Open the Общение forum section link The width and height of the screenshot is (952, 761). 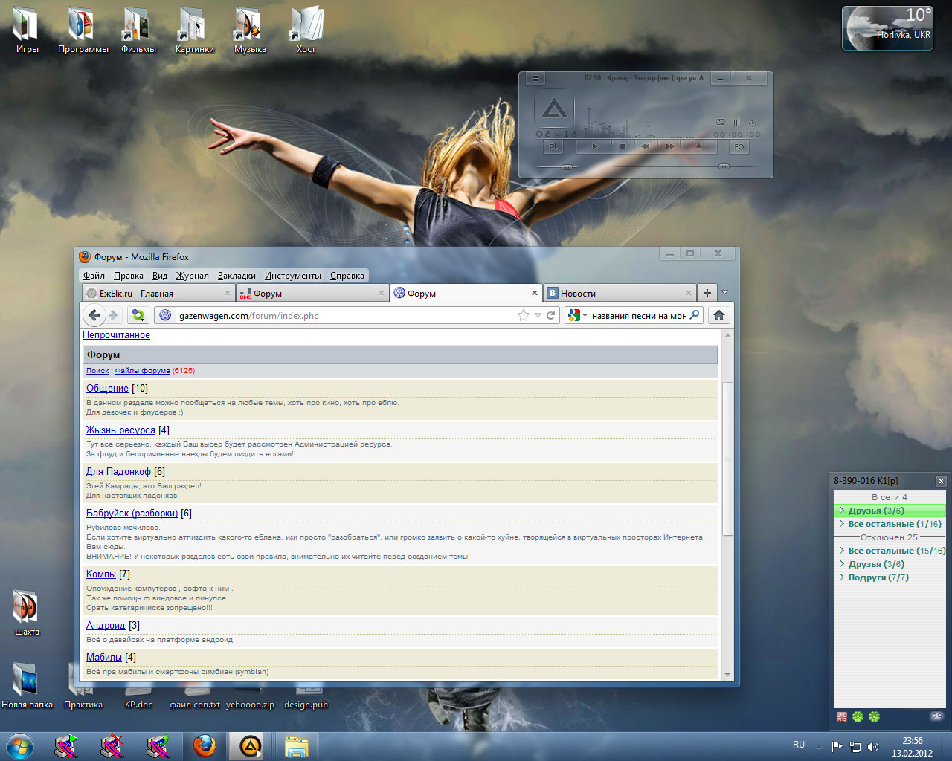point(107,388)
